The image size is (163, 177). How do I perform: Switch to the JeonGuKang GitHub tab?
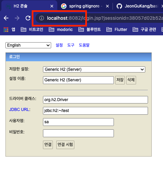pyautogui.click(x=138, y=6)
